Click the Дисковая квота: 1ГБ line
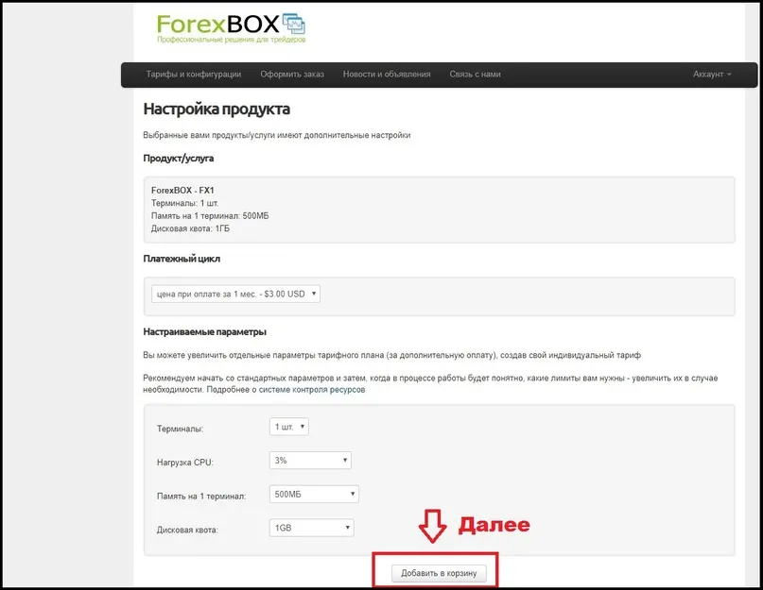Screen dimensions: 763x590 [190, 228]
